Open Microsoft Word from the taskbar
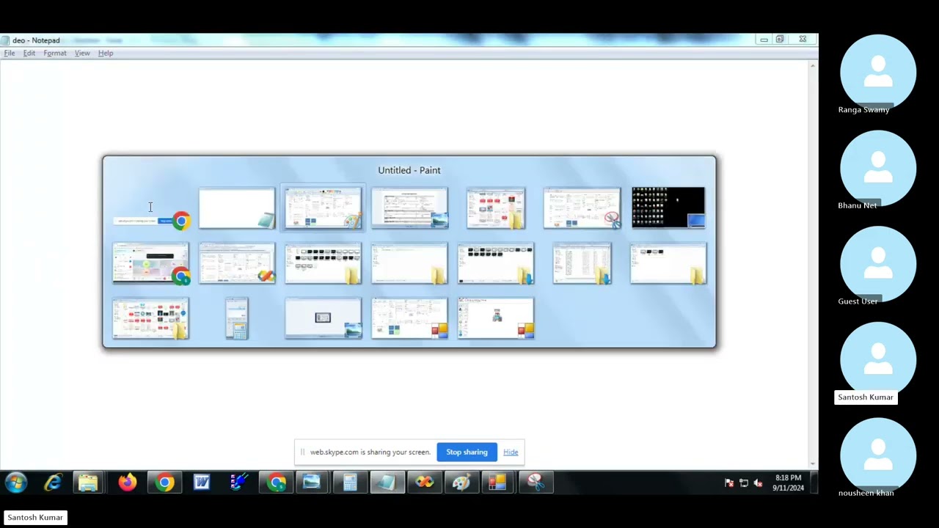The height and width of the screenshot is (528, 939). point(202,483)
